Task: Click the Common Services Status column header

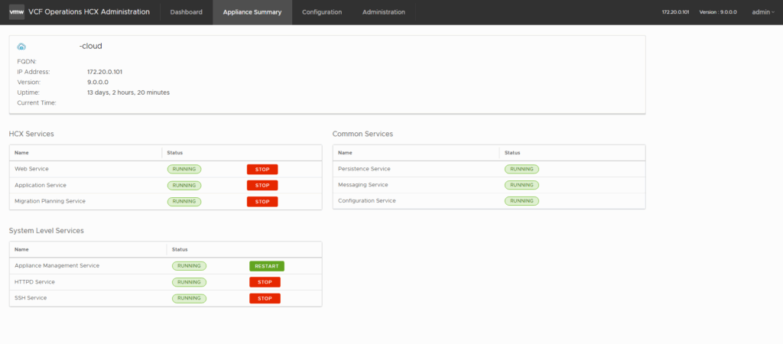Action: (512, 153)
